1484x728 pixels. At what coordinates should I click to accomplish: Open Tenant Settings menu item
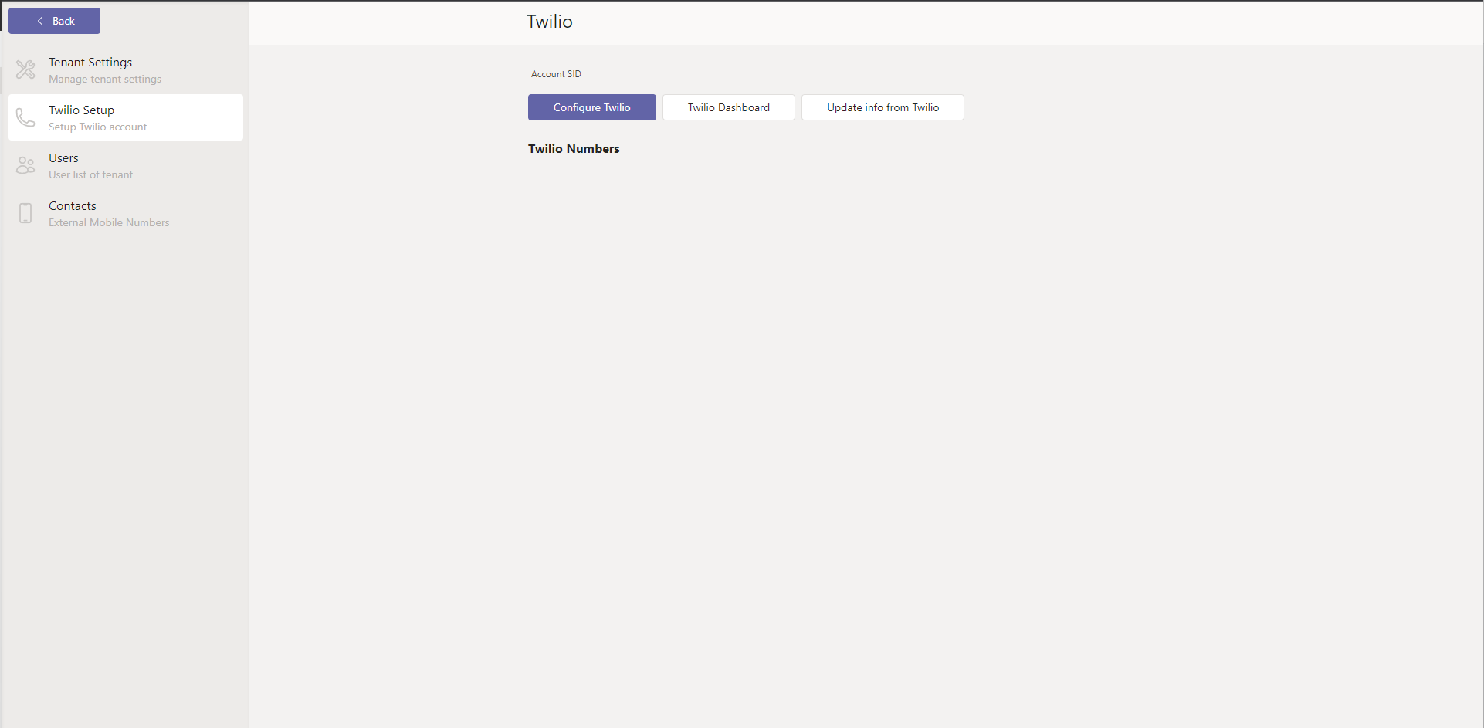tap(126, 69)
